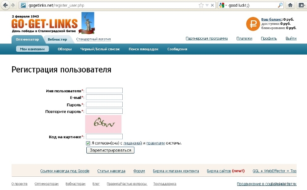Viewport: 307px width, 190px height.
Task: Open the browser home page icon
Action: 290,5
